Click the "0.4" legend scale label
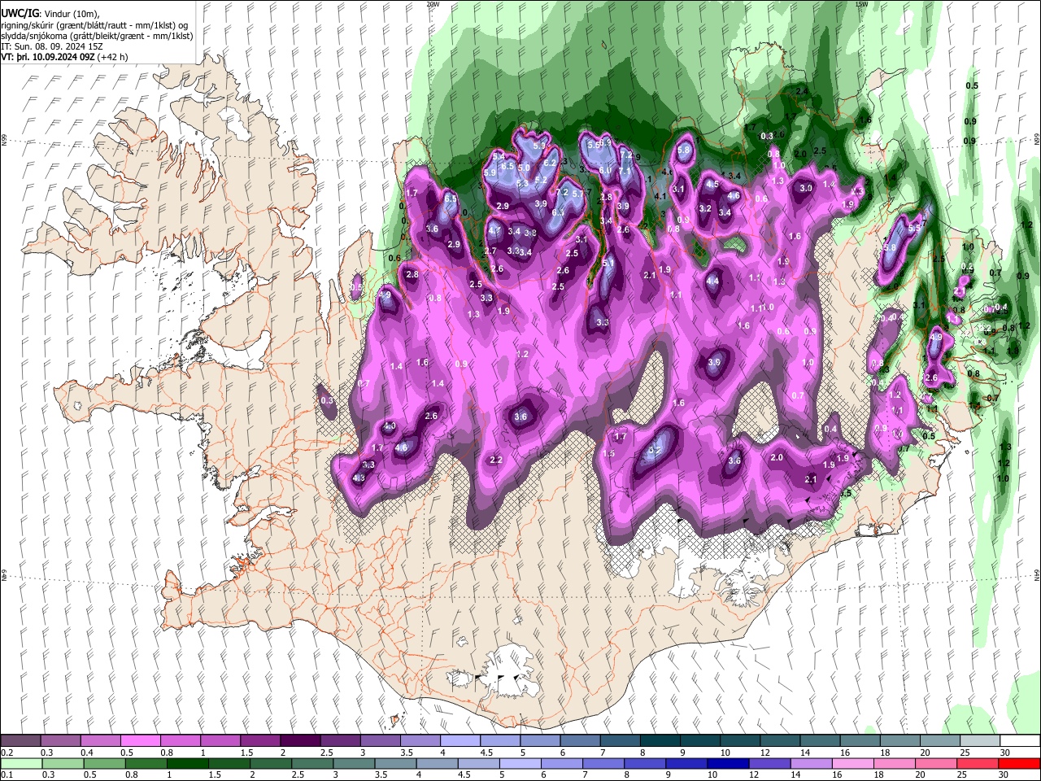 [87, 753]
